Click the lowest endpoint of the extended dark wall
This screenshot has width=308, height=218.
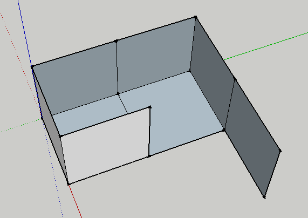(x=264, y=197)
